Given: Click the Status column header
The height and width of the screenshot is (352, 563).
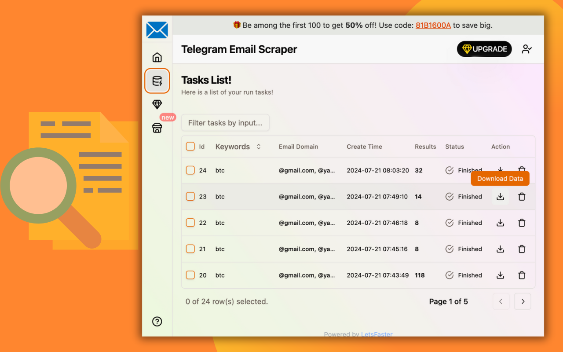Looking at the screenshot, I should pyautogui.click(x=454, y=147).
